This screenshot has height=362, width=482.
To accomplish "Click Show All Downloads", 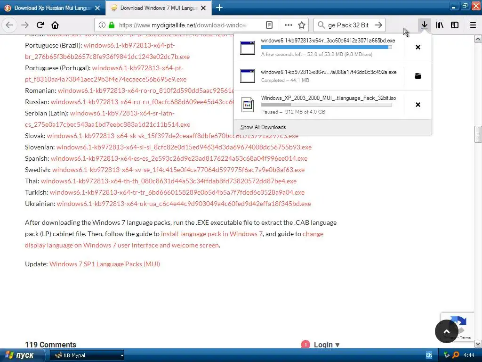I will click(263, 127).
